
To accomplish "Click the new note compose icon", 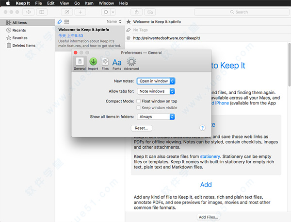I will (x=67, y=12).
